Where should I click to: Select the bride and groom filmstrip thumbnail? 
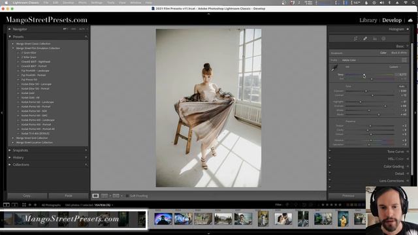point(283,219)
